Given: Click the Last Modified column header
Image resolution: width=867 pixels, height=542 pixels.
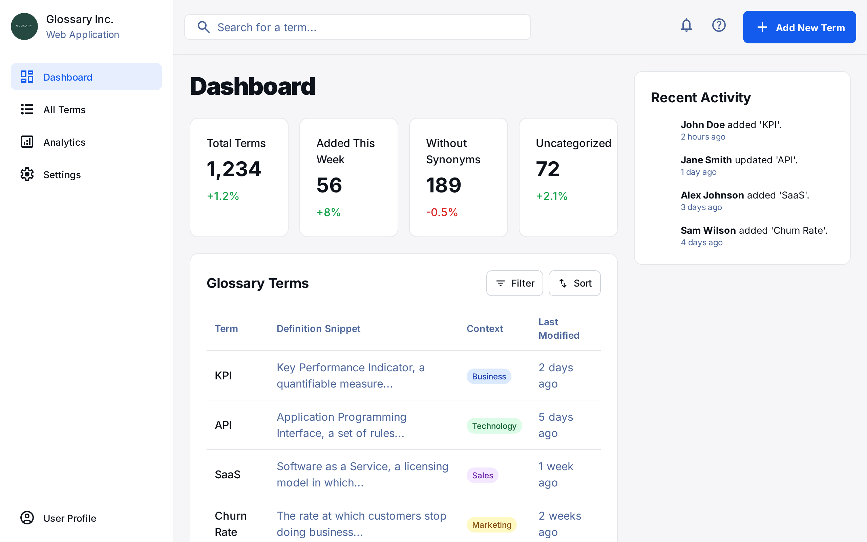Looking at the screenshot, I should click(x=558, y=328).
